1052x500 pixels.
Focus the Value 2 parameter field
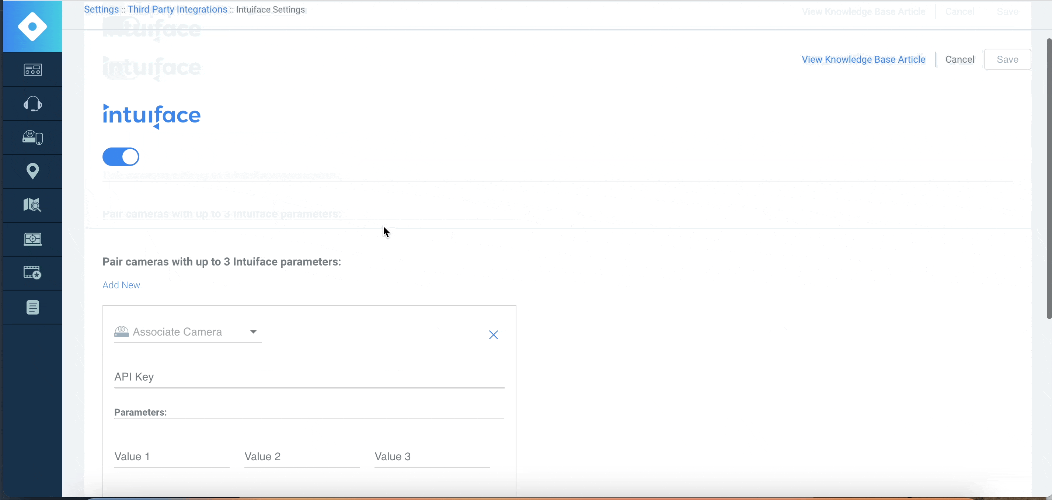302,457
